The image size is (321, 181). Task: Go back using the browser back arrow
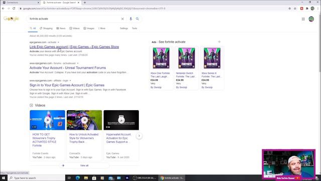[3, 9]
